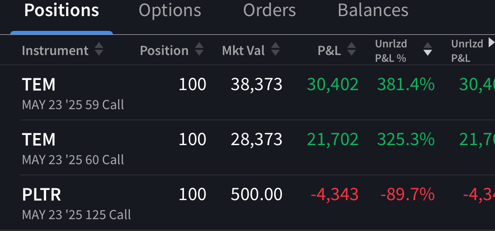The height and width of the screenshot is (231, 495).
Task: Click the P&L column sort icon
Action: (352, 50)
